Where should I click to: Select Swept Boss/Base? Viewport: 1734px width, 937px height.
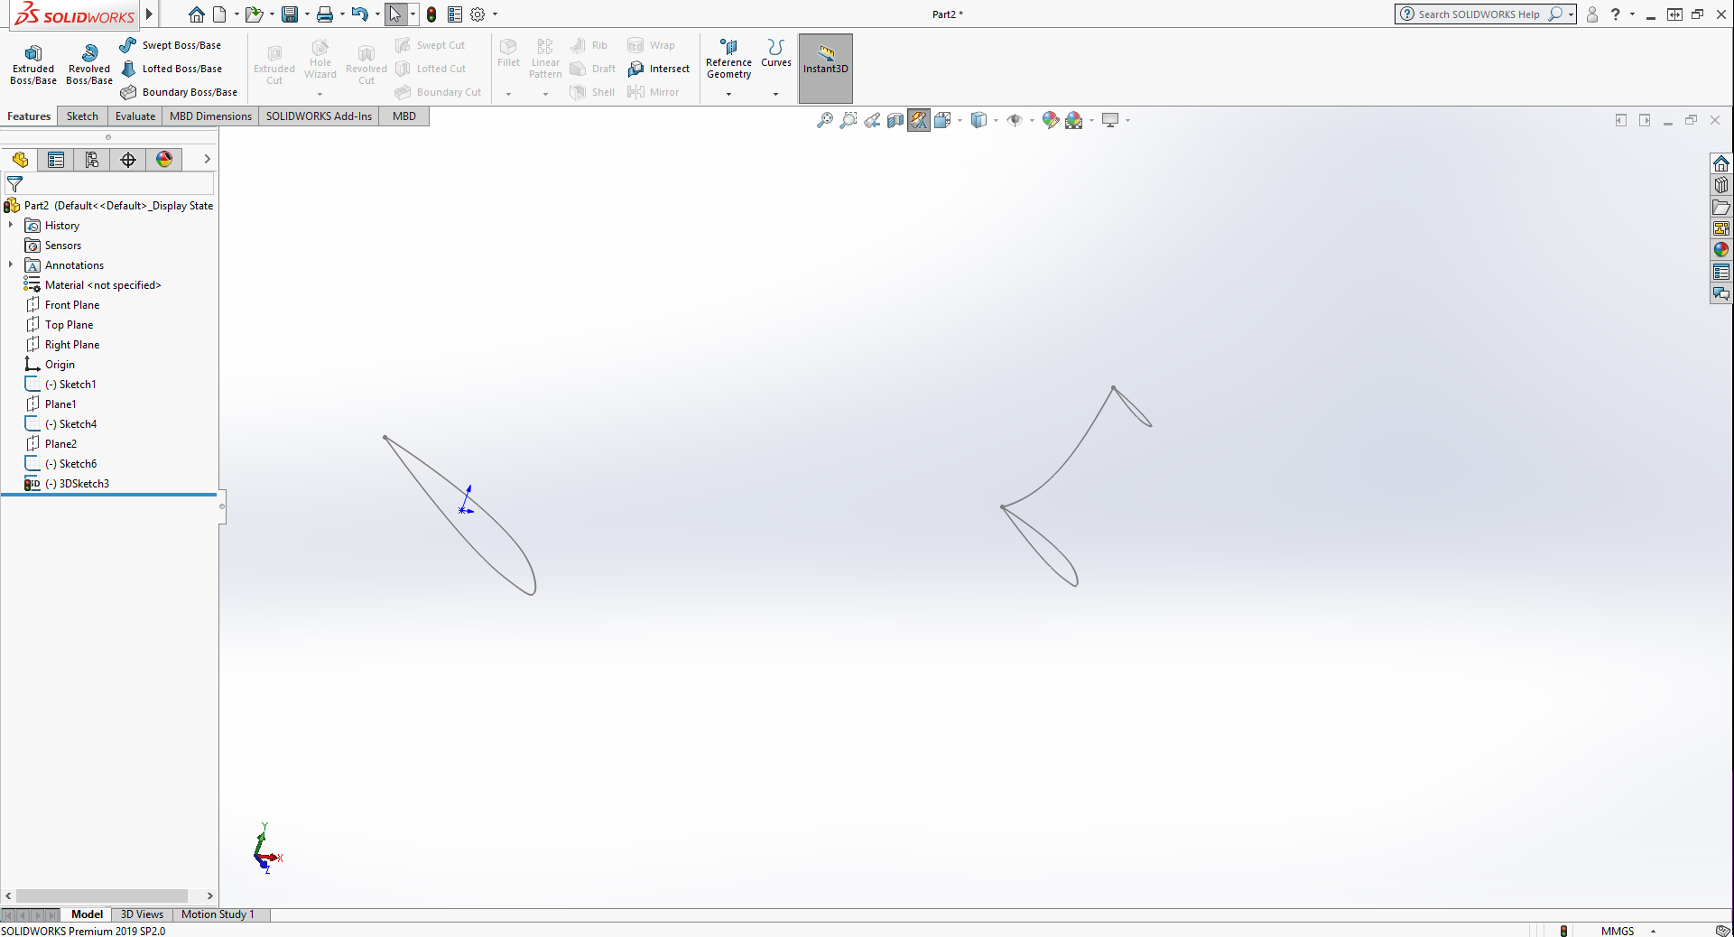point(171,45)
